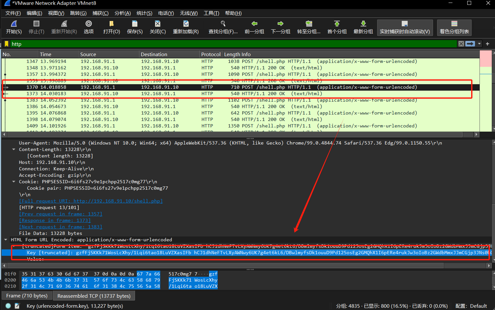Image resolution: width=495 pixels, height=310 pixels.
Task: Open the 编辑(E) menu
Action: coord(35,13)
